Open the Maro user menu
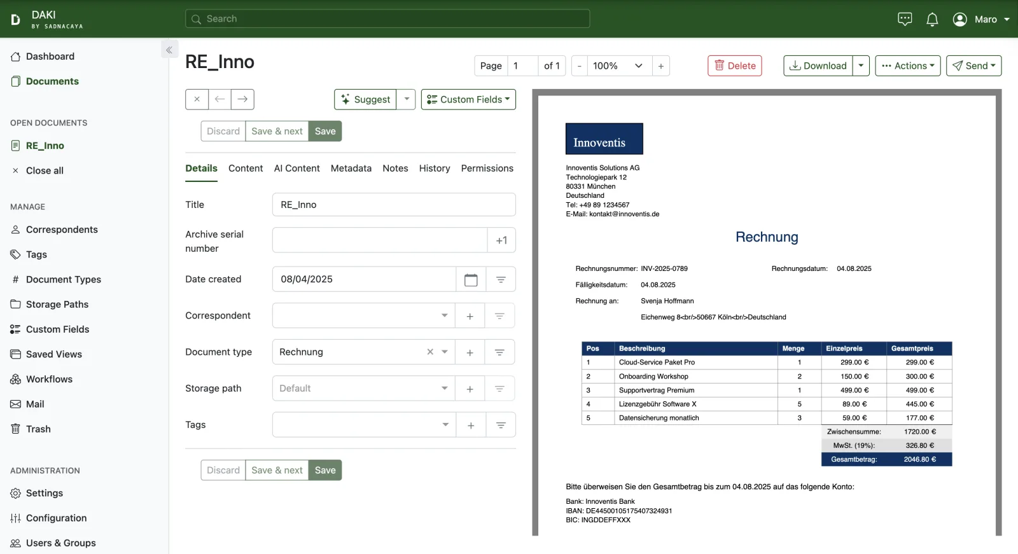This screenshot has height=554, width=1018. [x=981, y=19]
